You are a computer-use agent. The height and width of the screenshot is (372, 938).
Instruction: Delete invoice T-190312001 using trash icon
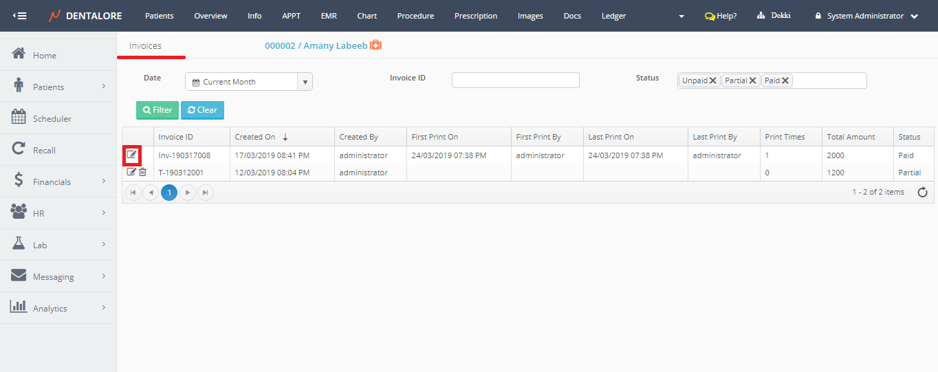coord(142,172)
